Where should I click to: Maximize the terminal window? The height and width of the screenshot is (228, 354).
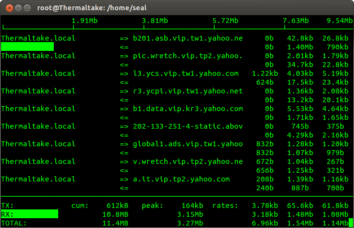(x=27, y=8)
